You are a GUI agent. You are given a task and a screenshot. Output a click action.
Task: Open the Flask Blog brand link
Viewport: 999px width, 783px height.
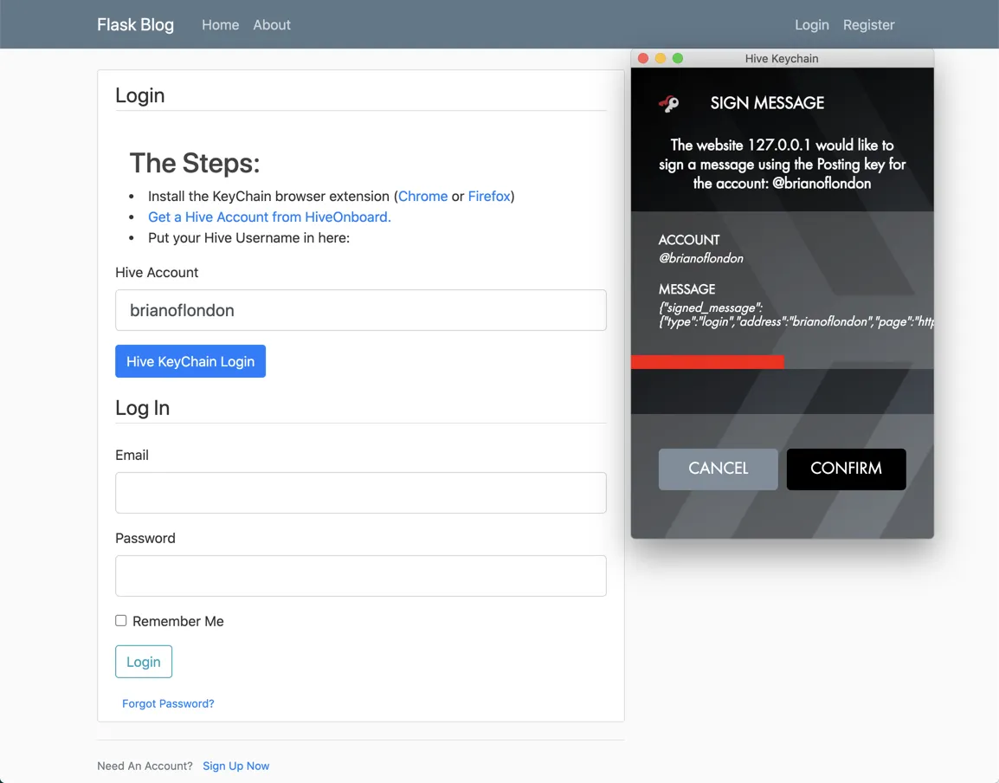(135, 25)
